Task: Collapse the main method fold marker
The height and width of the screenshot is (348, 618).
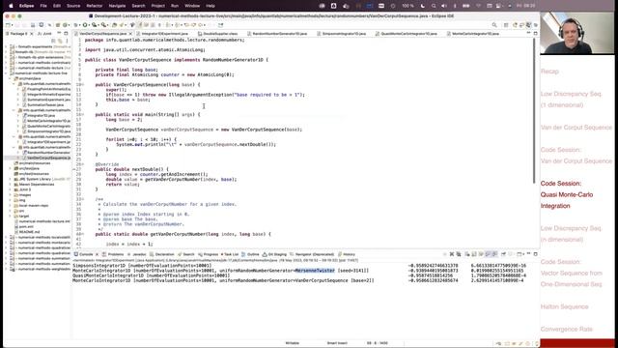Action: [x=82, y=114]
